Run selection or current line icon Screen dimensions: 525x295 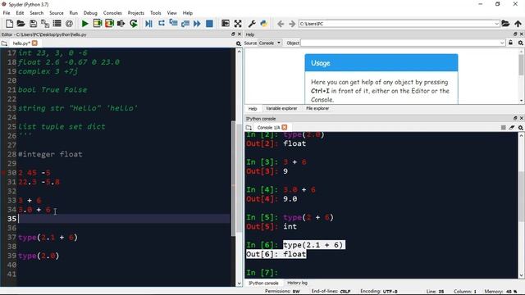click(x=121, y=24)
